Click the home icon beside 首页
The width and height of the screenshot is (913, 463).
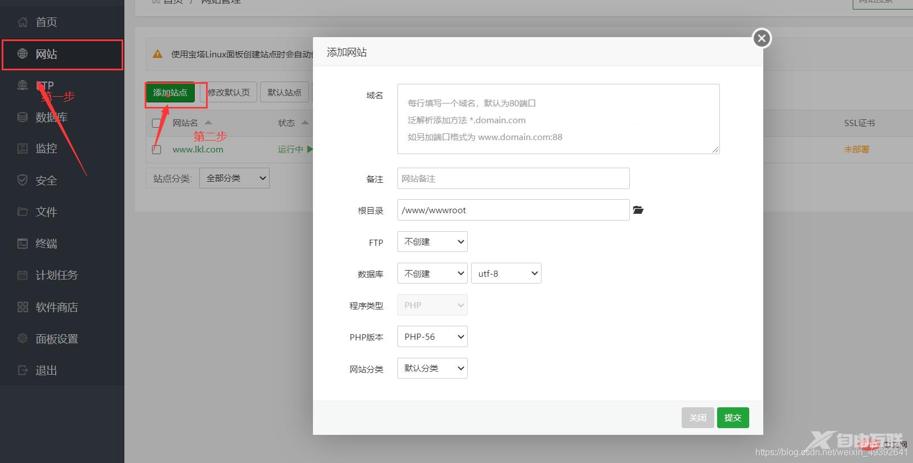[23, 23]
